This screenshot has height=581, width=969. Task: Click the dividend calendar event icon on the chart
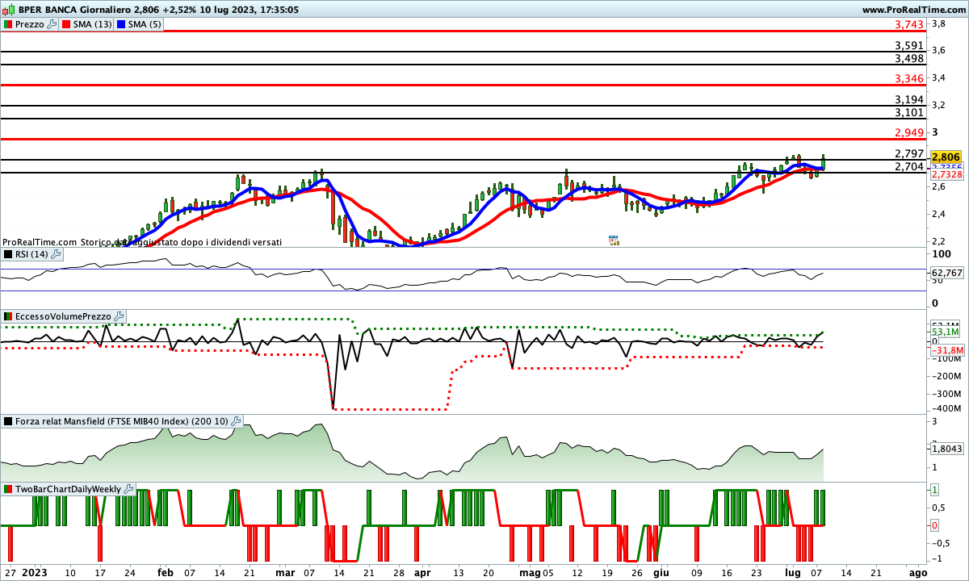tap(613, 240)
